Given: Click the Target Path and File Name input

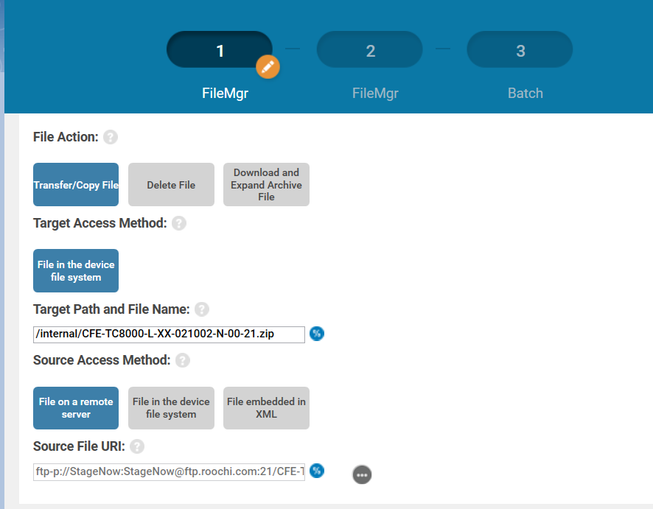Looking at the screenshot, I should point(169,334).
